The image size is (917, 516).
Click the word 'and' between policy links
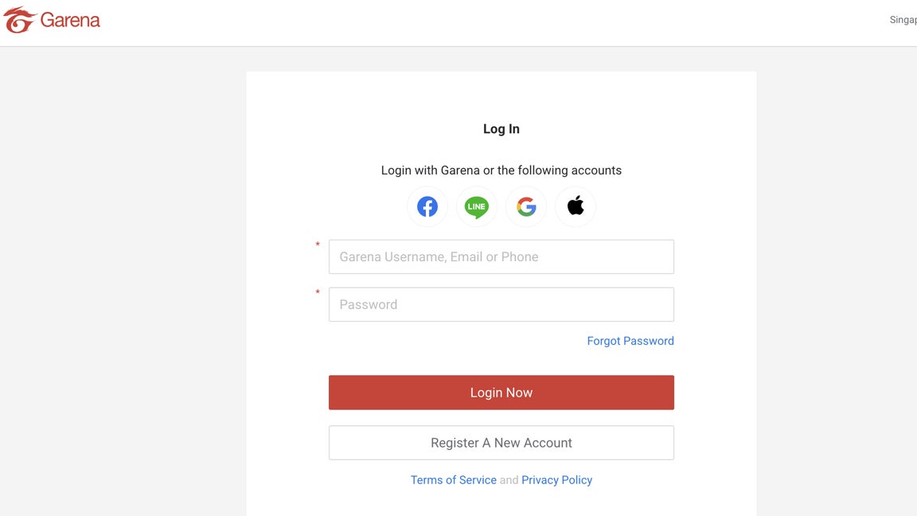tap(509, 480)
